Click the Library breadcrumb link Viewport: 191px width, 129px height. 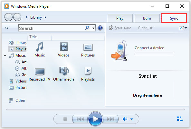point(36,17)
